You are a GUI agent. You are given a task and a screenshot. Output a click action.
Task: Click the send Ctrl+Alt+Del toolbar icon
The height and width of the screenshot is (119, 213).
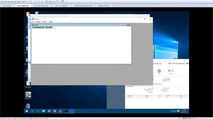(x=31, y=2)
